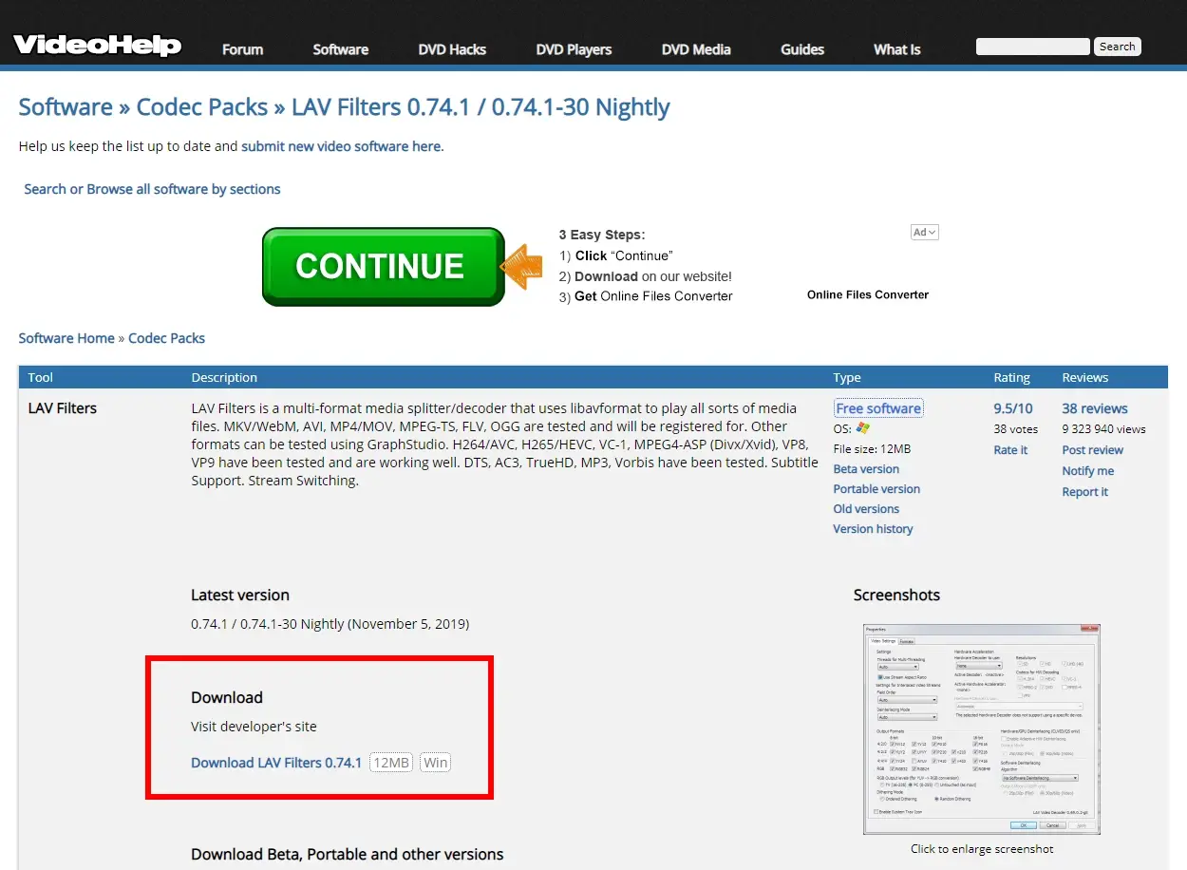Open the Portable version link
The width and height of the screenshot is (1187, 870).
pyautogui.click(x=876, y=489)
